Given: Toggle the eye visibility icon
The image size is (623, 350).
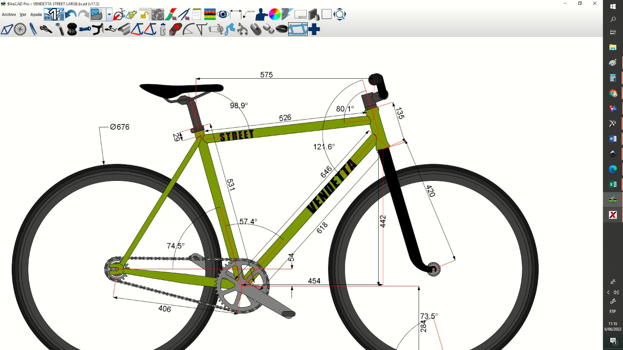Looking at the screenshot, I should point(223,14).
